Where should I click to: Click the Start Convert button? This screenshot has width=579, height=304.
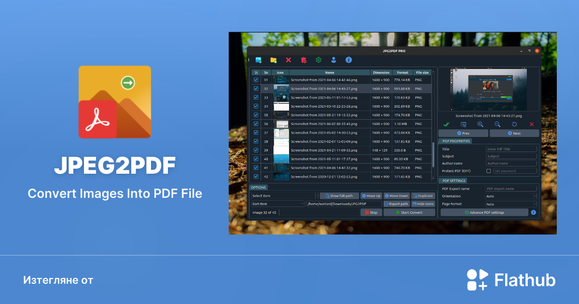(409, 212)
